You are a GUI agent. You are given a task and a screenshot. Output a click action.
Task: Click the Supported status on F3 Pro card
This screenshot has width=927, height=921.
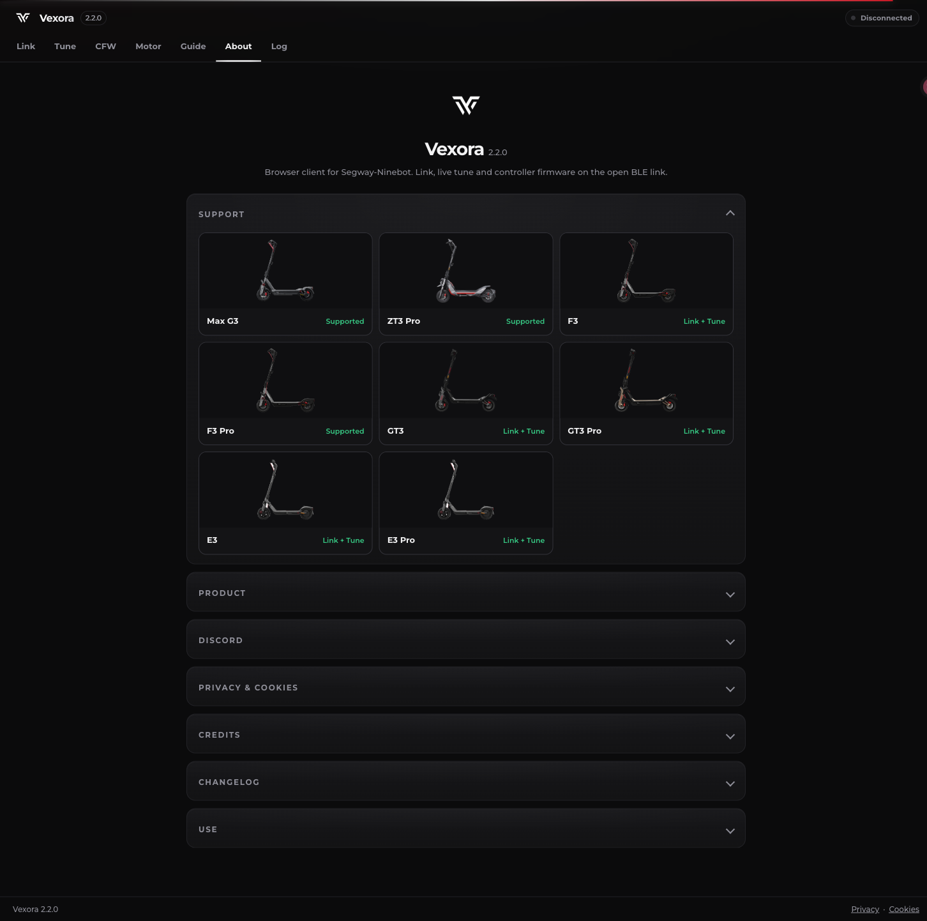pyautogui.click(x=345, y=431)
